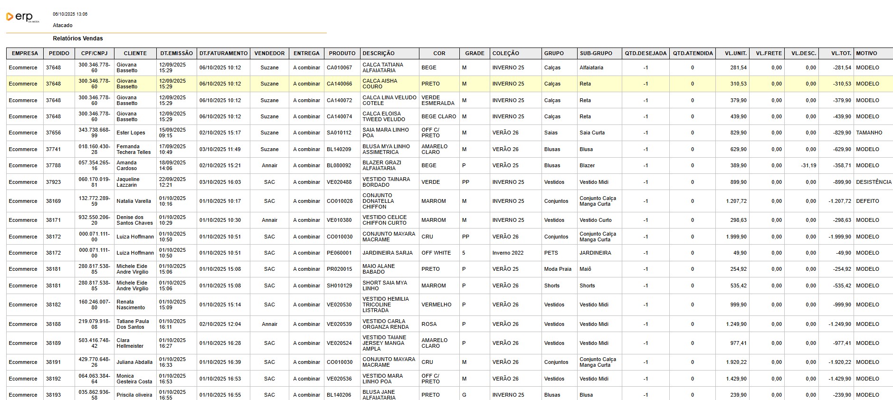
Task: Click the ERP da Moda logo
Action: (22, 17)
